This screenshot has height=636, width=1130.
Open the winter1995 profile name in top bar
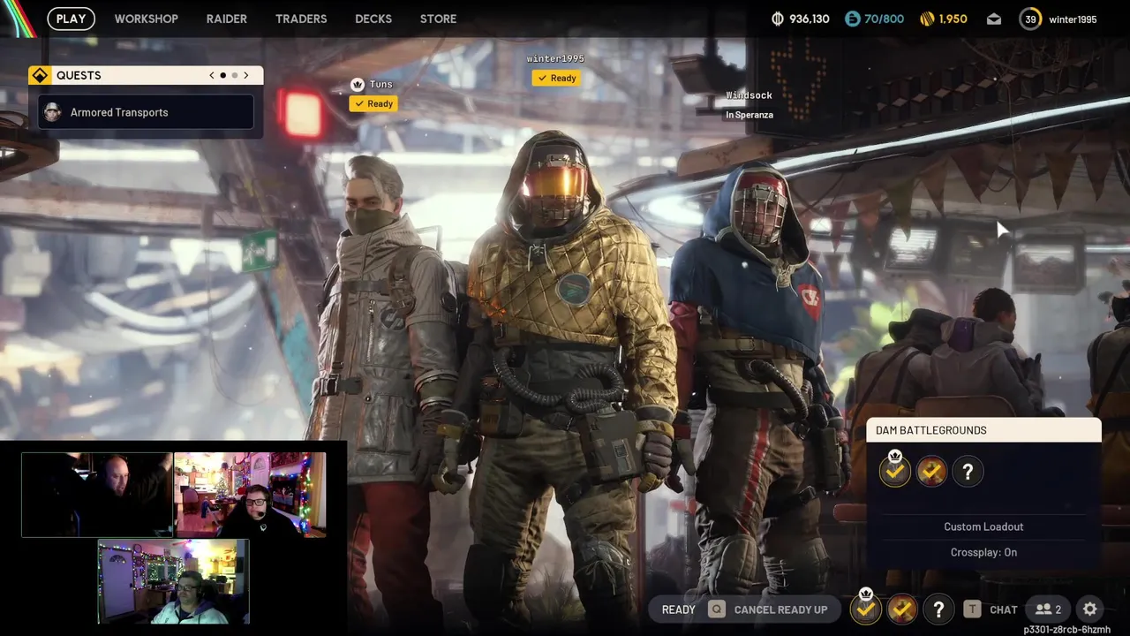click(x=1073, y=19)
